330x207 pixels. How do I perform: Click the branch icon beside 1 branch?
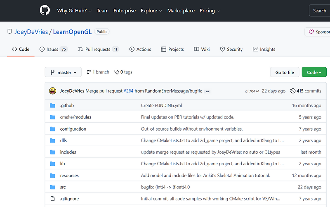[90, 72]
